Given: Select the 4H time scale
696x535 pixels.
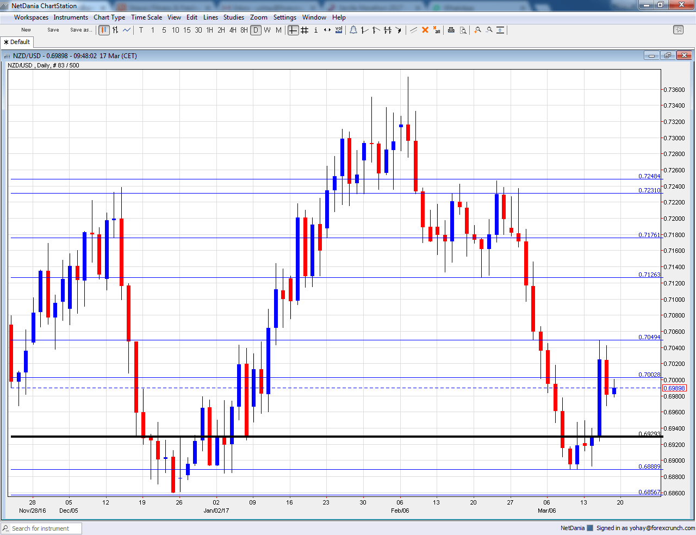Looking at the screenshot, I should pos(233,30).
